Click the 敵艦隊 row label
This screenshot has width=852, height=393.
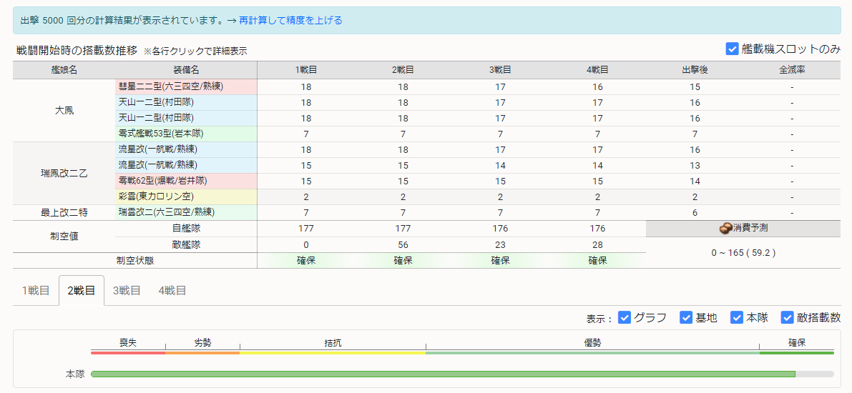pos(187,245)
